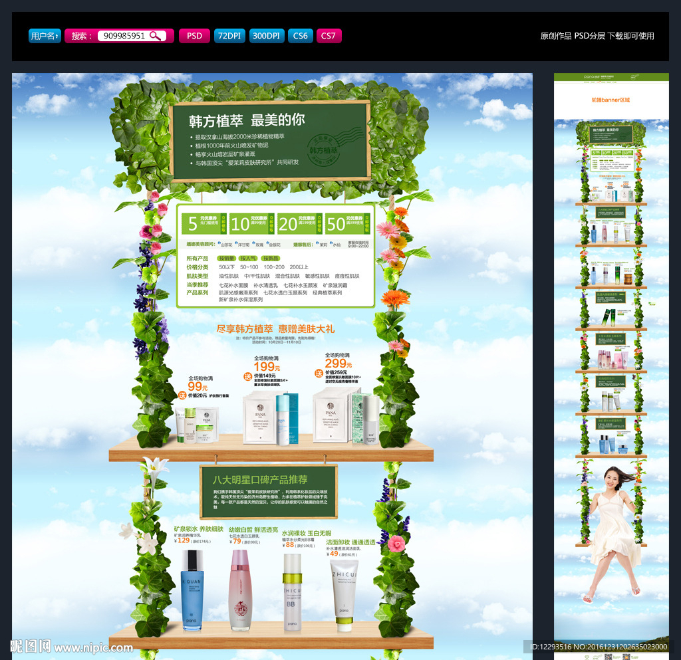Click the 洁面卸妆 通通透透 product title
This screenshot has height=660, width=681.
pos(351,542)
